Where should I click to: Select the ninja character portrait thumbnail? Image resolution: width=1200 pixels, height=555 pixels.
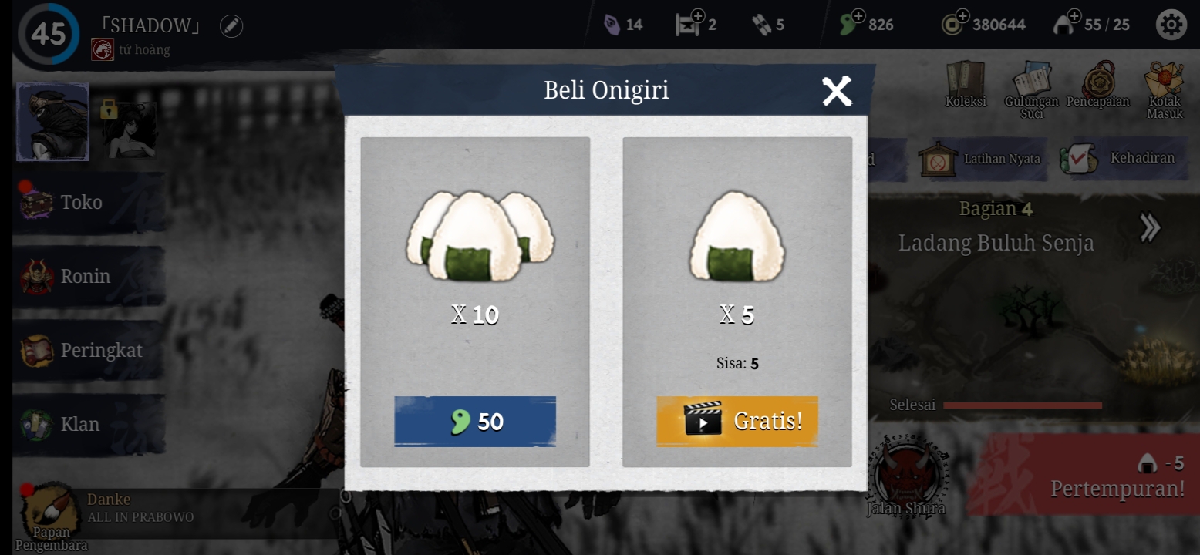(52, 122)
